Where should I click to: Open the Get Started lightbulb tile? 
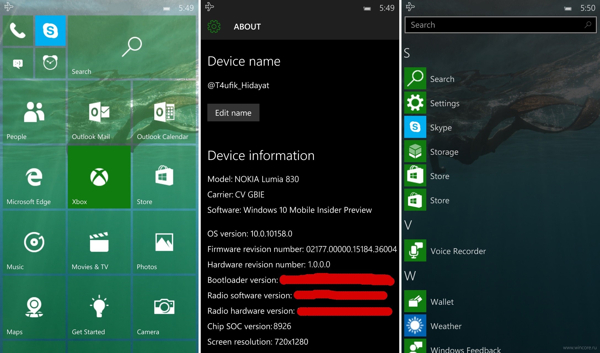coord(99,307)
